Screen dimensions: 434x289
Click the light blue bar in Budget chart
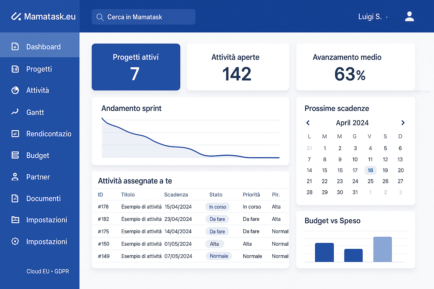pos(382,249)
